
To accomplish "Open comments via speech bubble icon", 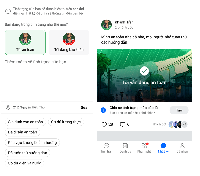I will (x=123, y=124).
